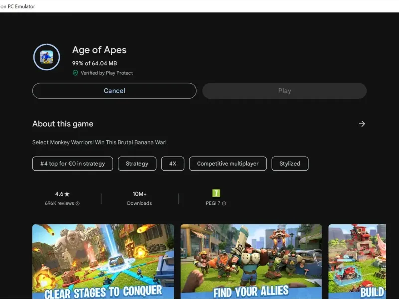Image resolution: width=399 pixels, height=299 pixels.
Task: Click the Age of Apes app icon
Action: 47,57
